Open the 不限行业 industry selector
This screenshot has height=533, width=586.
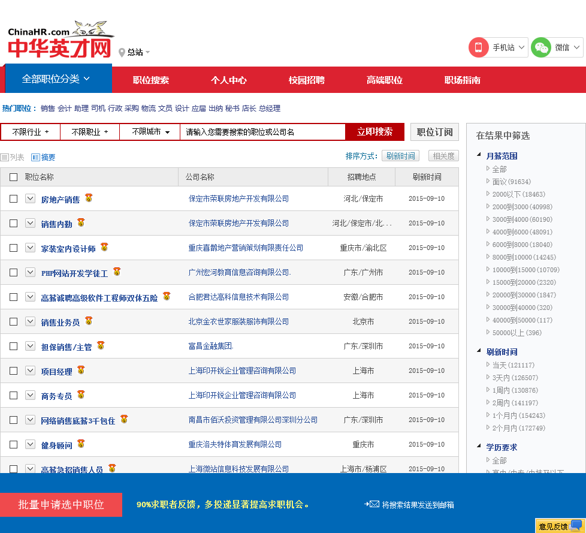point(31,132)
